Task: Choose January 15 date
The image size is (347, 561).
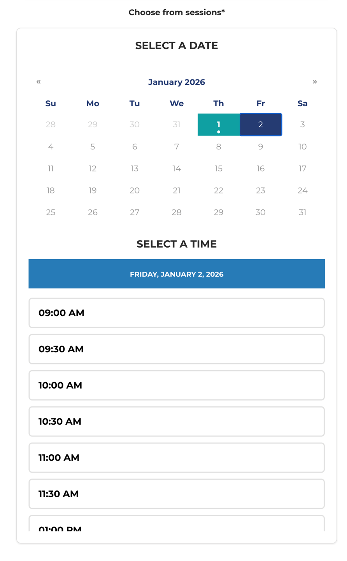Action: point(219,169)
